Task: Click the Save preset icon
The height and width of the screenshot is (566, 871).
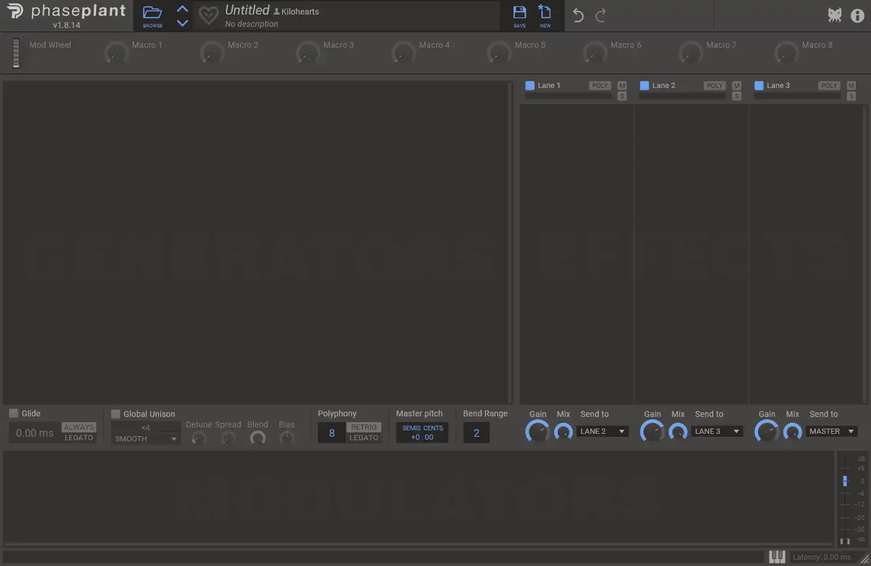Action: [519, 14]
